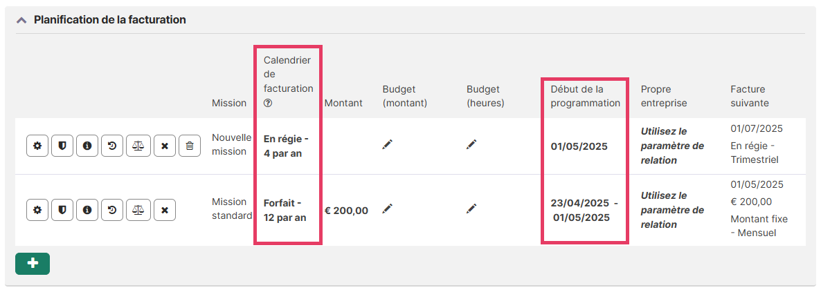This screenshot has height=290, width=821.
Task: Click the X icon on Nouvelle mission row
Action: [165, 146]
